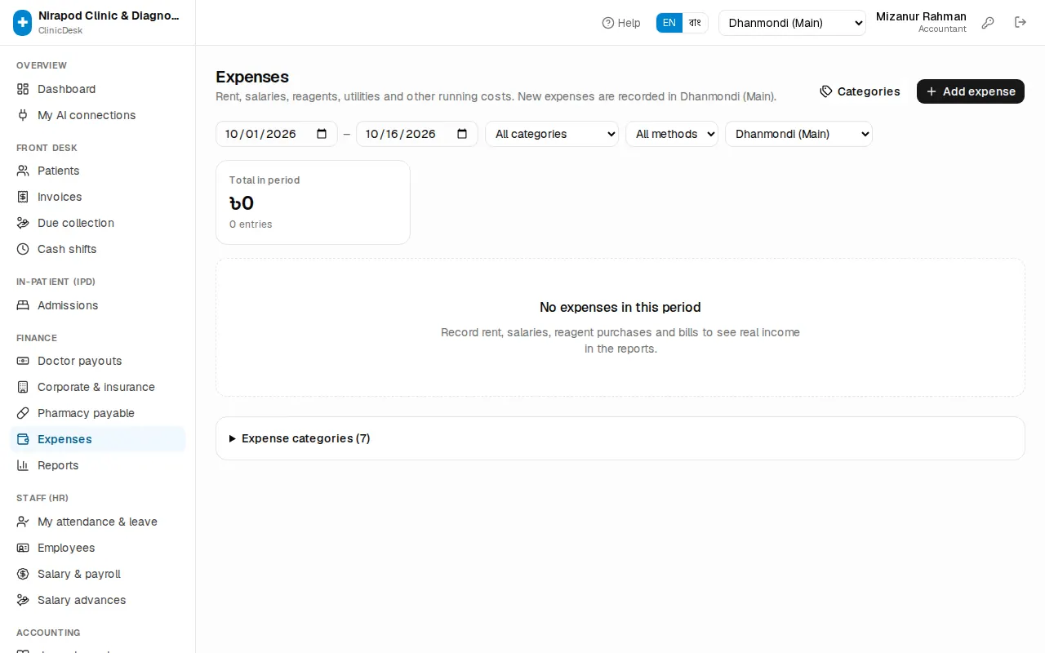This screenshot has width=1045, height=653.
Task: Click the Reports bar chart icon
Action: tap(23, 465)
